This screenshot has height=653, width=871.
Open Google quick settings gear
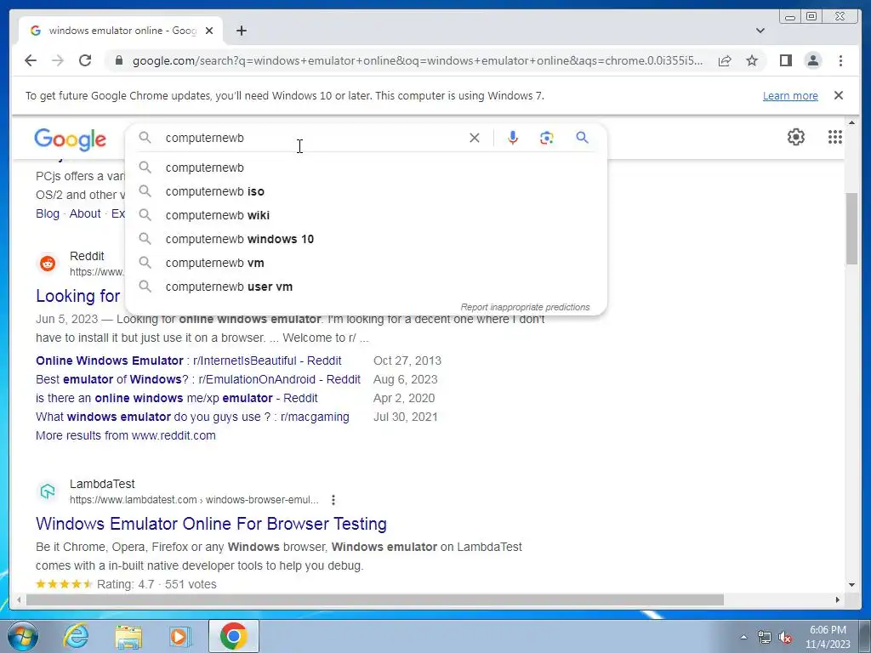pyautogui.click(x=796, y=137)
